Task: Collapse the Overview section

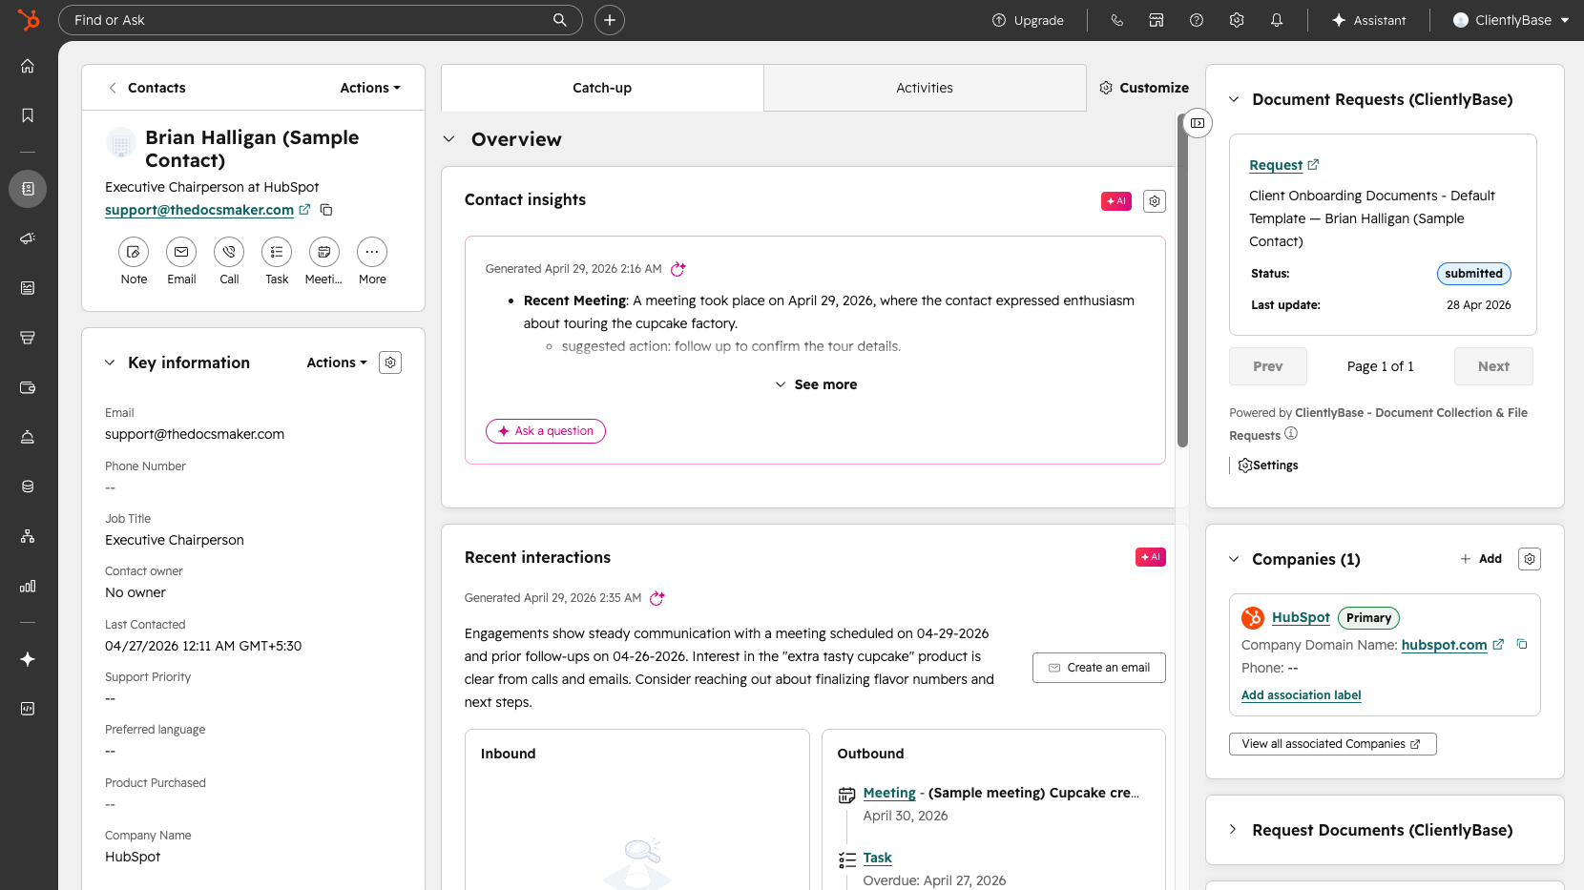Action: pyautogui.click(x=449, y=139)
